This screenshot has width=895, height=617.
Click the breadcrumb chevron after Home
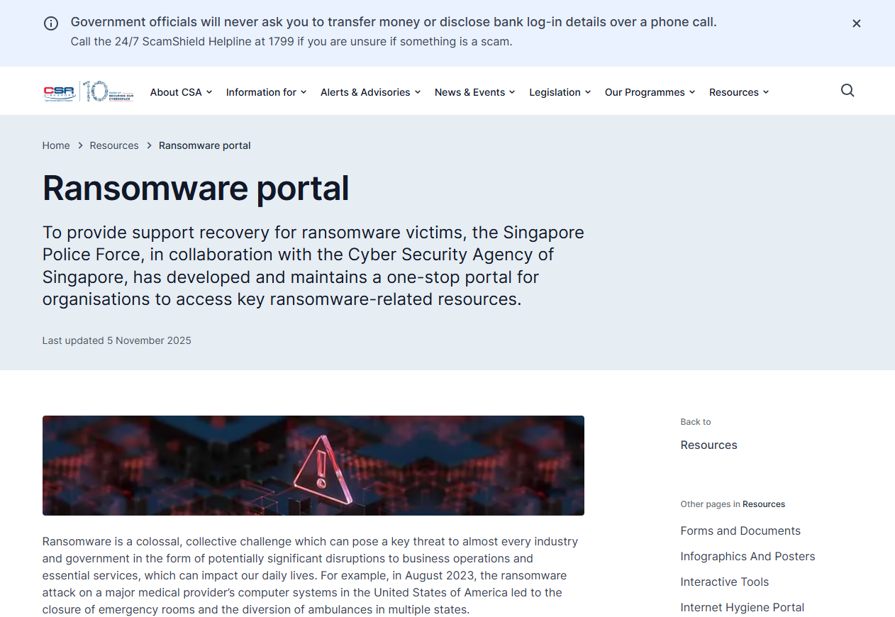(x=79, y=145)
